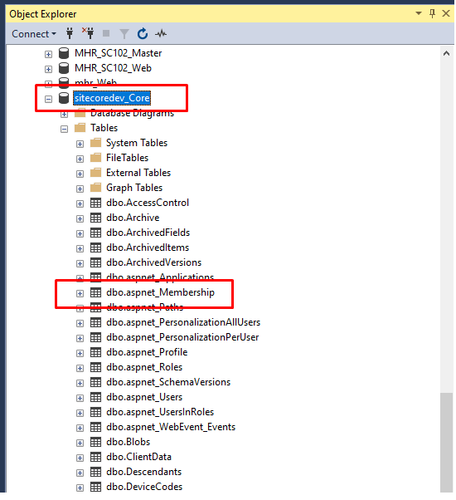The height and width of the screenshot is (500, 456).
Task: Toggle the auto-hide pin for Object Explorer
Action: tap(432, 13)
